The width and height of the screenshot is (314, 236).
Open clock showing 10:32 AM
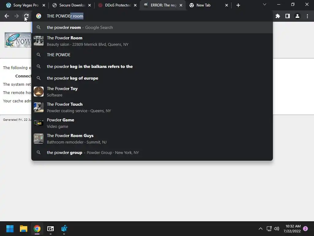[x=292, y=229]
